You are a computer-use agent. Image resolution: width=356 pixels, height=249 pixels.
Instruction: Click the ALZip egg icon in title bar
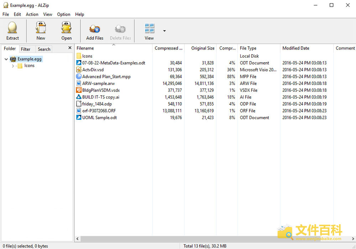click(6, 5)
